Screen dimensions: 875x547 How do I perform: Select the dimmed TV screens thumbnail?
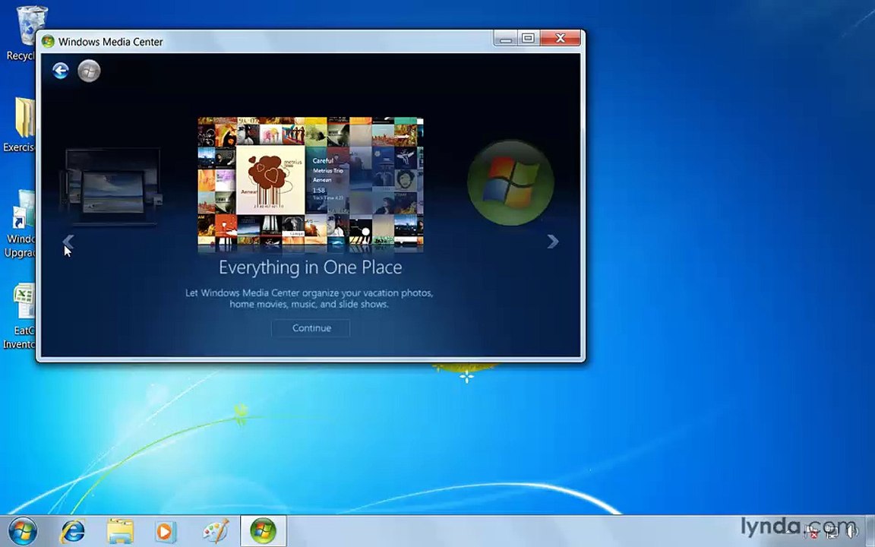pyautogui.click(x=112, y=187)
